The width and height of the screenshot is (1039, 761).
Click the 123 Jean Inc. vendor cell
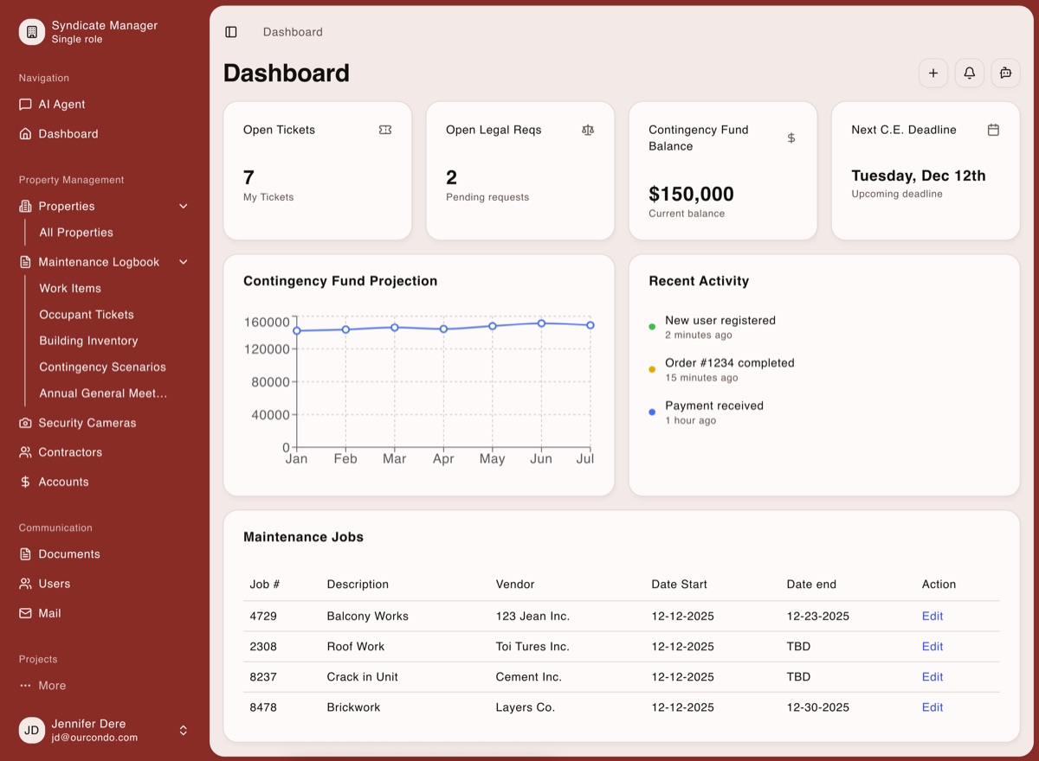click(x=532, y=617)
